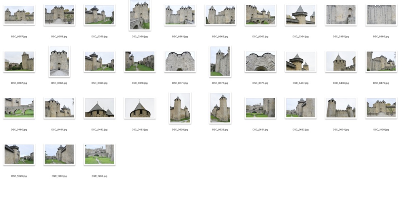415x207 pixels.
Task: Click the filename label DSC_0634.jpg
Action: [341, 129]
